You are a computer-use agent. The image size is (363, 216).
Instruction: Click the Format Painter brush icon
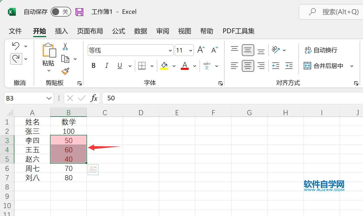point(65,72)
